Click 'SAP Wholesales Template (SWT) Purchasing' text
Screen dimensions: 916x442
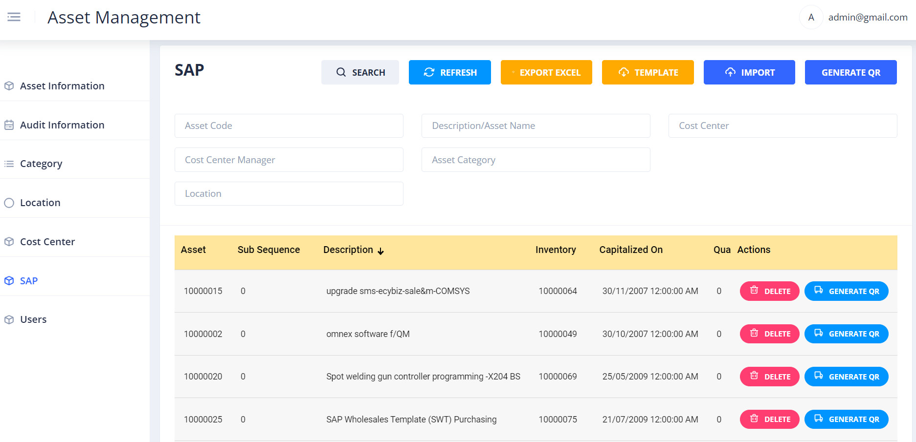click(411, 420)
